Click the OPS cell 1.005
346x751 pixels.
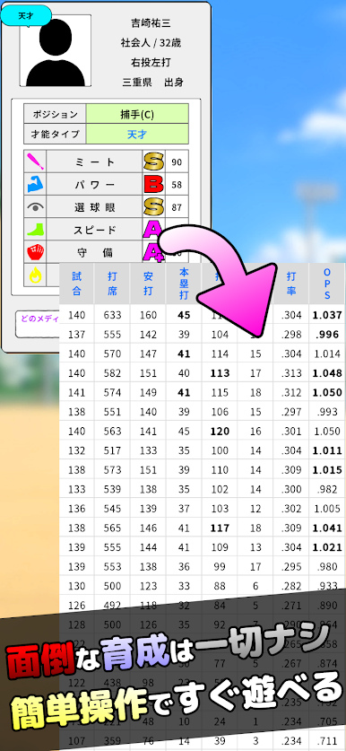click(327, 508)
